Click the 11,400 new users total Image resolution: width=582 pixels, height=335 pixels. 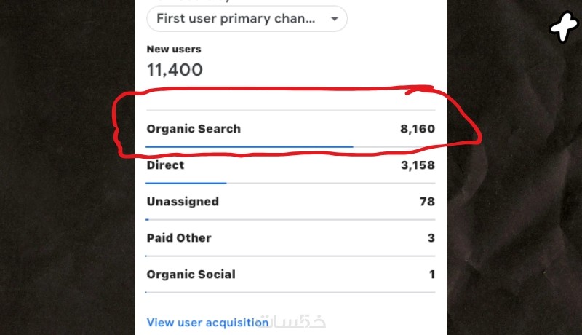point(175,71)
